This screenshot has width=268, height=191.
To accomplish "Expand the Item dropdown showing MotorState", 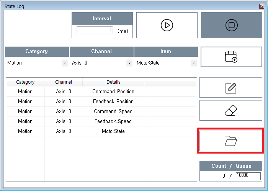I will pyautogui.click(x=194, y=63).
